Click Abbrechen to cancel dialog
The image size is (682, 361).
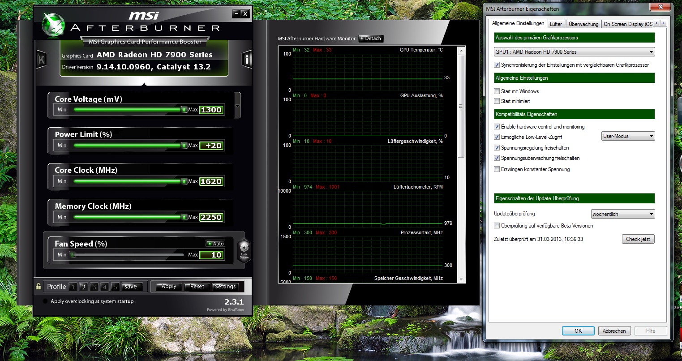pos(614,331)
